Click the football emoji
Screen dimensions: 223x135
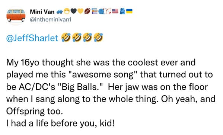tap(87, 11)
